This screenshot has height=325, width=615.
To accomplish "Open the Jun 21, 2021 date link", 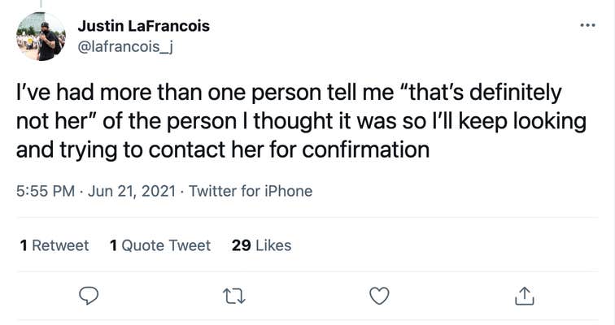I will pyautogui.click(x=132, y=191).
